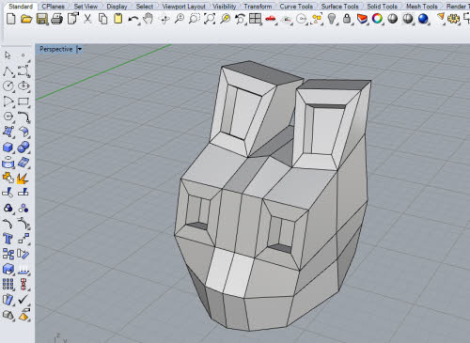Undo the last action

(x=133, y=19)
